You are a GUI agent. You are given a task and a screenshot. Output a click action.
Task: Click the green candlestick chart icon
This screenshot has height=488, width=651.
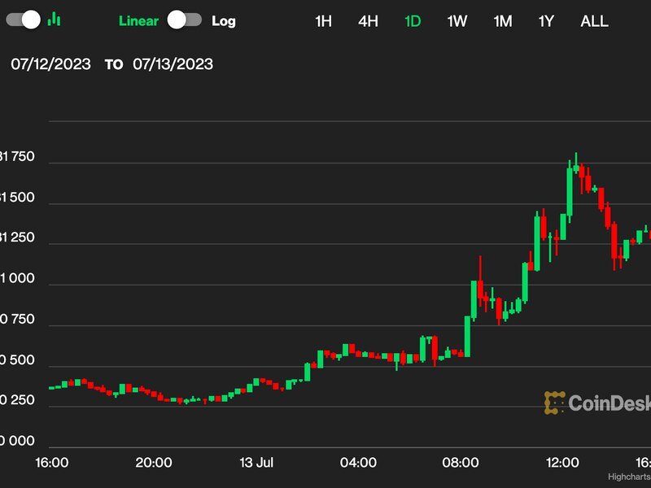pos(55,20)
